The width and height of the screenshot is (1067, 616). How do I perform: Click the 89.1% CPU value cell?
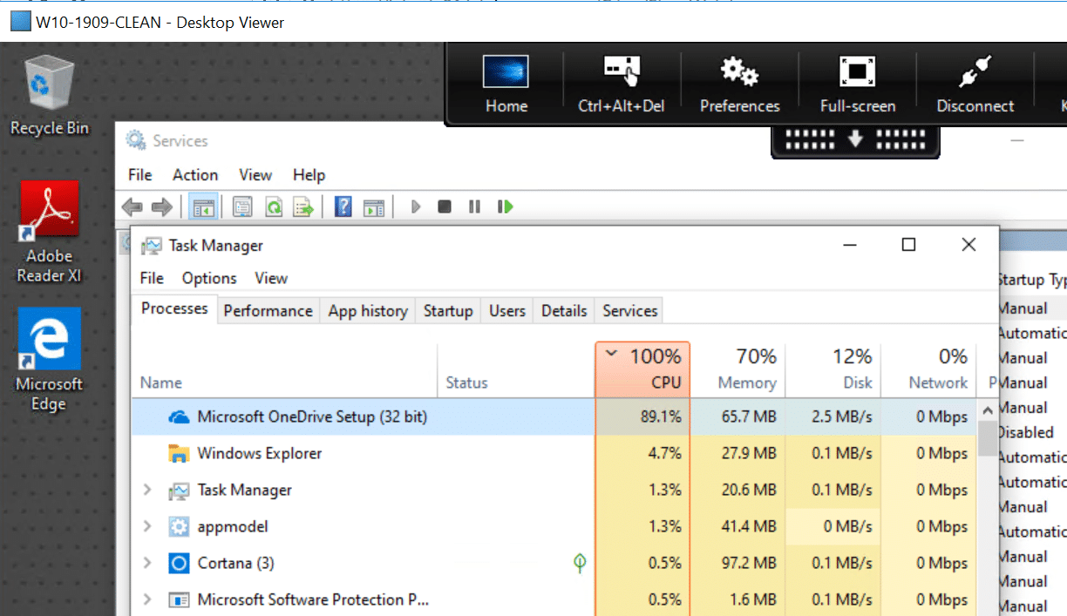click(x=643, y=417)
